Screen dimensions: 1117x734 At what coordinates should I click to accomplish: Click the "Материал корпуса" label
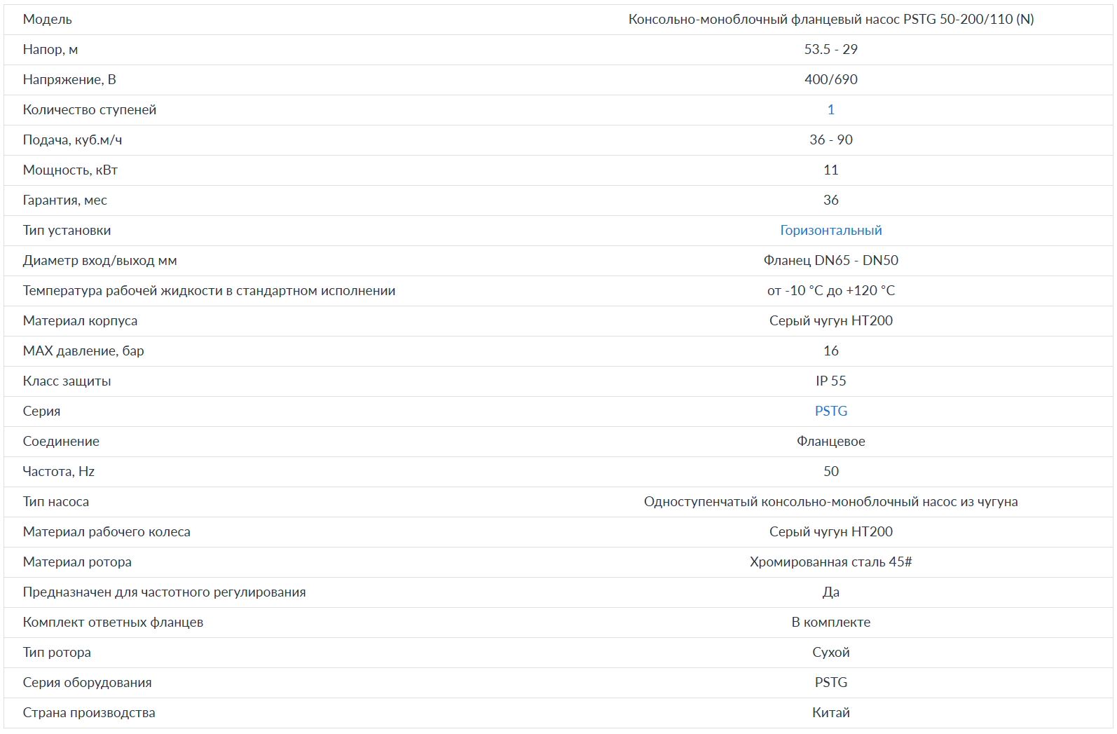(x=80, y=321)
